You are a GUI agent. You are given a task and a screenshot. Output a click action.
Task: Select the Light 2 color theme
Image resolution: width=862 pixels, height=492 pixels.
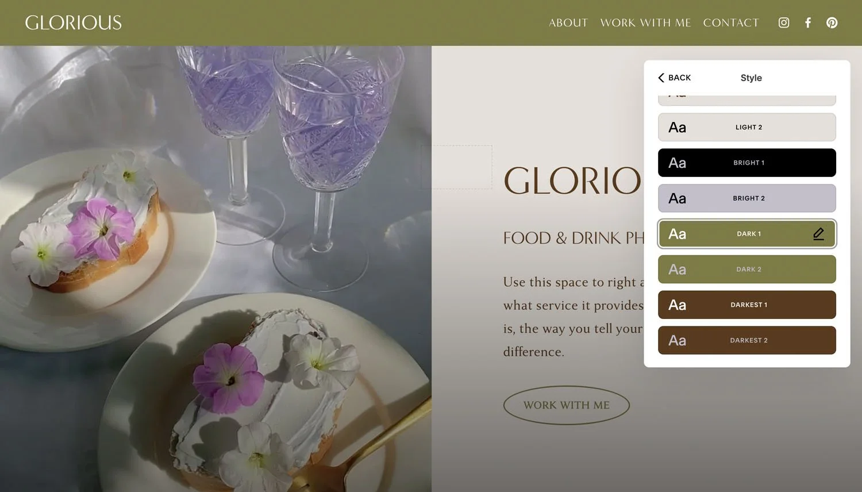click(x=747, y=127)
